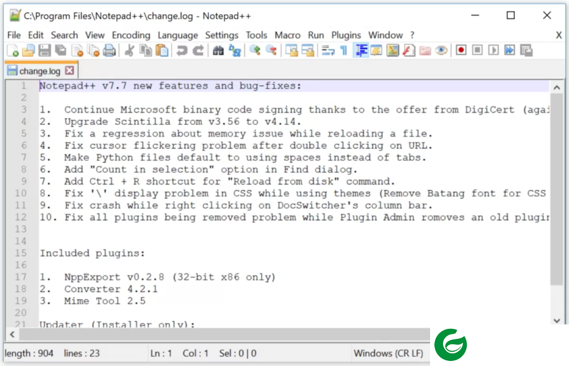Start macro recording with red dot icon
This screenshot has width=569, height=366.
pyautogui.click(x=461, y=50)
